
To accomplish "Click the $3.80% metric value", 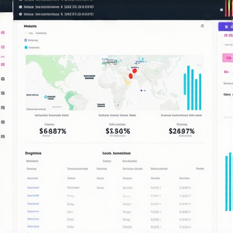I will pyautogui.click(x=118, y=131).
